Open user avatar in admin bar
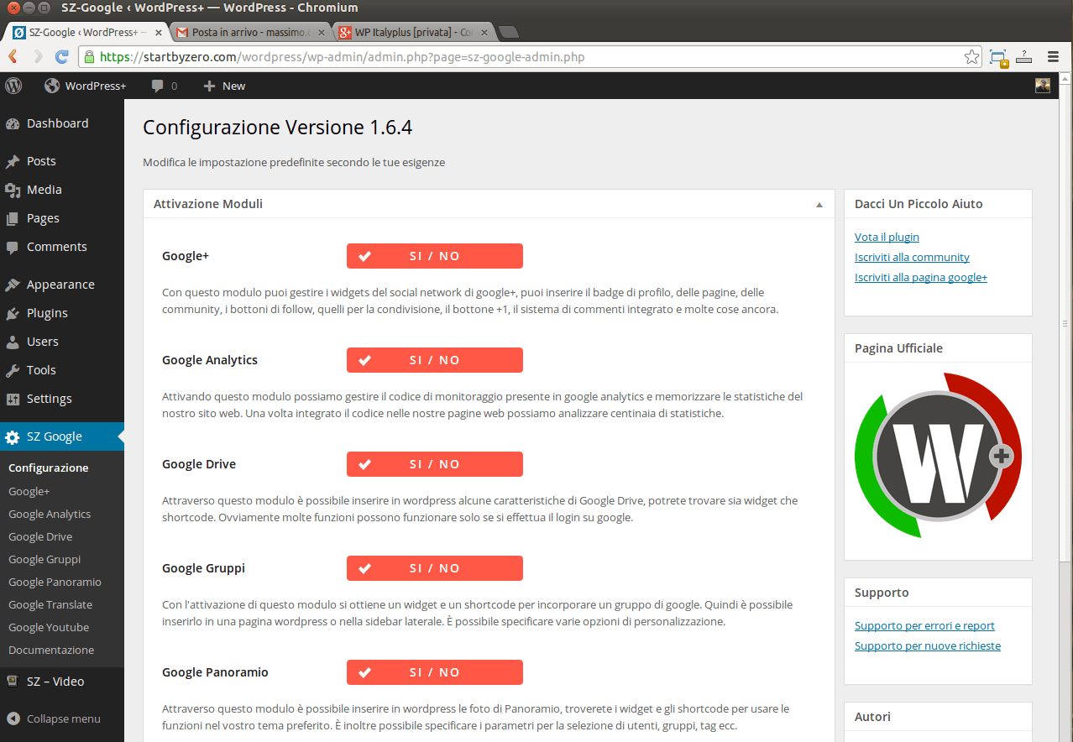The height and width of the screenshot is (742, 1073). coord(1043,86)
